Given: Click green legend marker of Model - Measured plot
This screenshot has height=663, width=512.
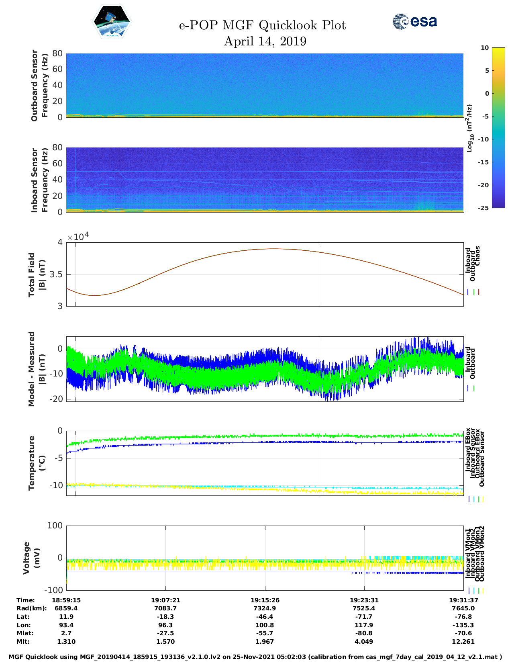Looking at the screenshot, I should tap(474, 389).
